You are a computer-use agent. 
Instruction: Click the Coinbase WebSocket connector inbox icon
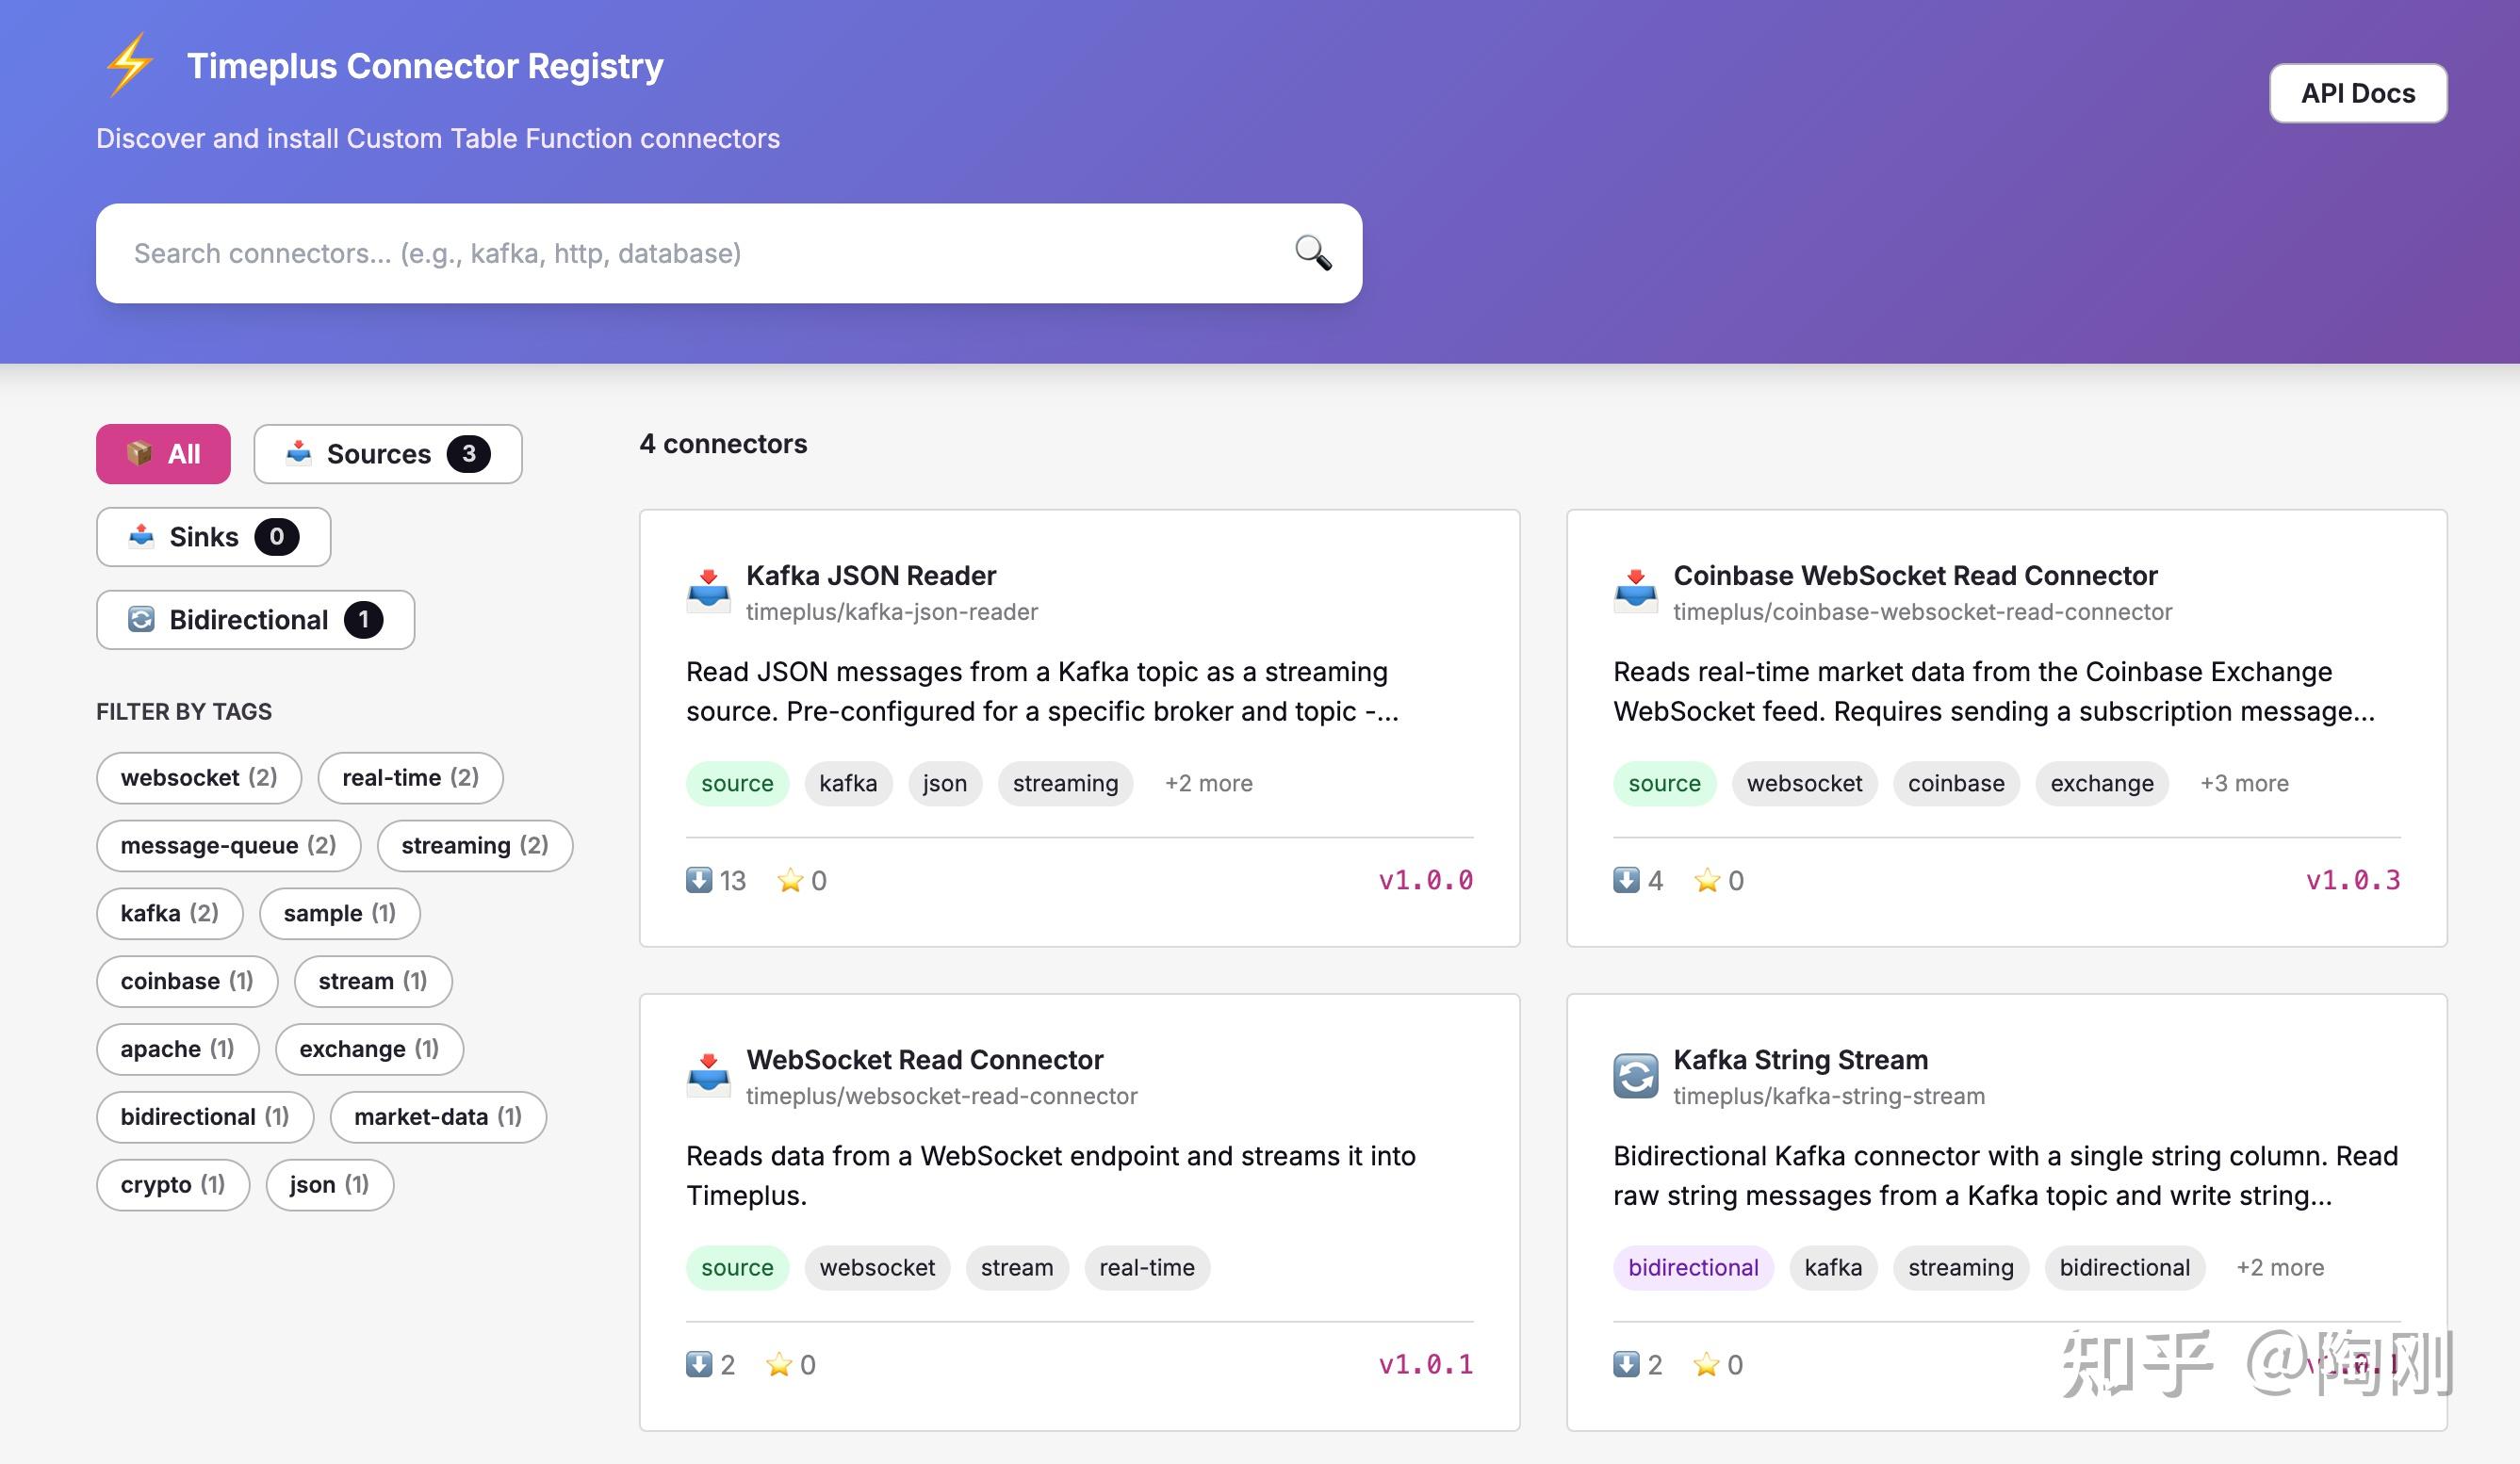(x=1635, y=591)
